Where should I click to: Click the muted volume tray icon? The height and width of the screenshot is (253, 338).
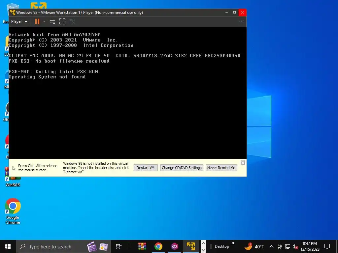pyautogui.click(x=295, y=246)
